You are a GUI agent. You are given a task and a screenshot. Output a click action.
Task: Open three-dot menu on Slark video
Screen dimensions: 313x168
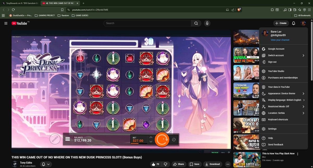[x=298, y=154]
